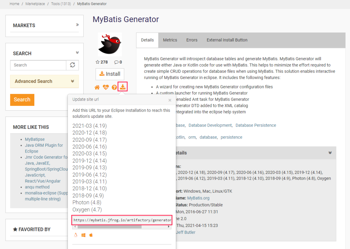Screen dimensions: 350x249
Task: Click the update site download icon
Action: [x=122, y=86]
